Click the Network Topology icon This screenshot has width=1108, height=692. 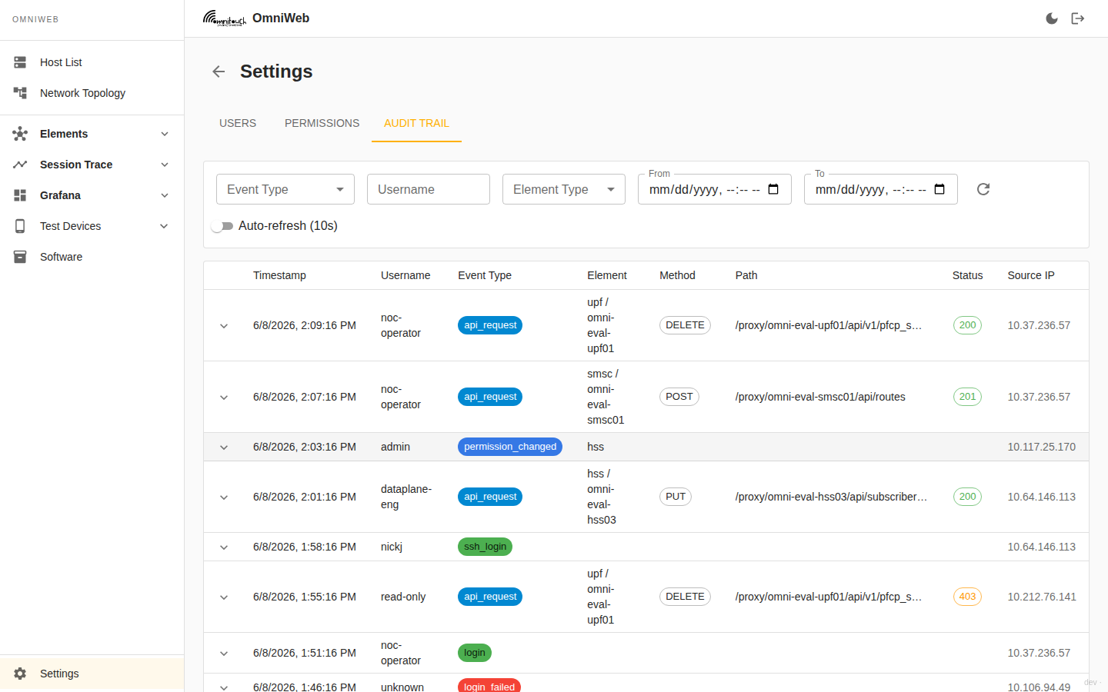(x=20, y=93)
